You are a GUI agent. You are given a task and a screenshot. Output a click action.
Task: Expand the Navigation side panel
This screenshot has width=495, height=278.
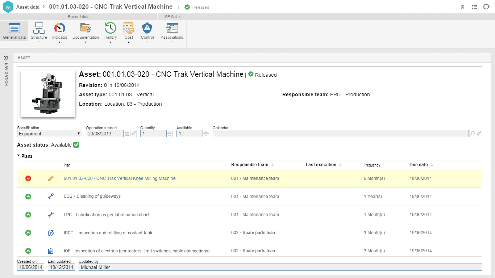(6, 58)
